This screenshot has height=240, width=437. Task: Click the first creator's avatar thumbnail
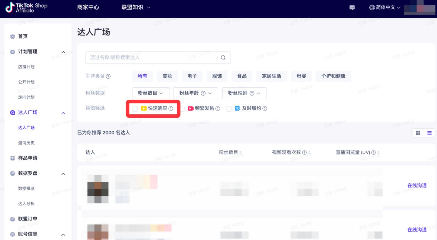click(x=98, y=189)
